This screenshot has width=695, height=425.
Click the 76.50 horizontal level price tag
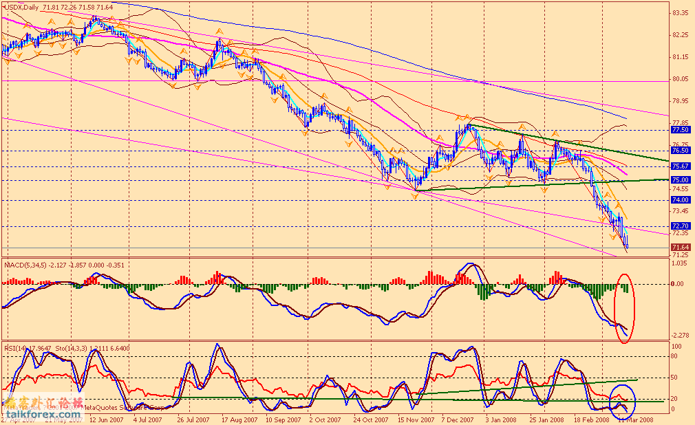click(681, 151)
